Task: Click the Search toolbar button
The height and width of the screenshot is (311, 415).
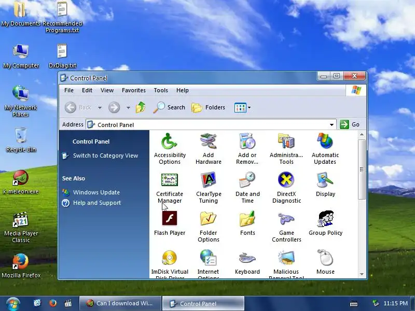Action: click(x=169, y=107)
